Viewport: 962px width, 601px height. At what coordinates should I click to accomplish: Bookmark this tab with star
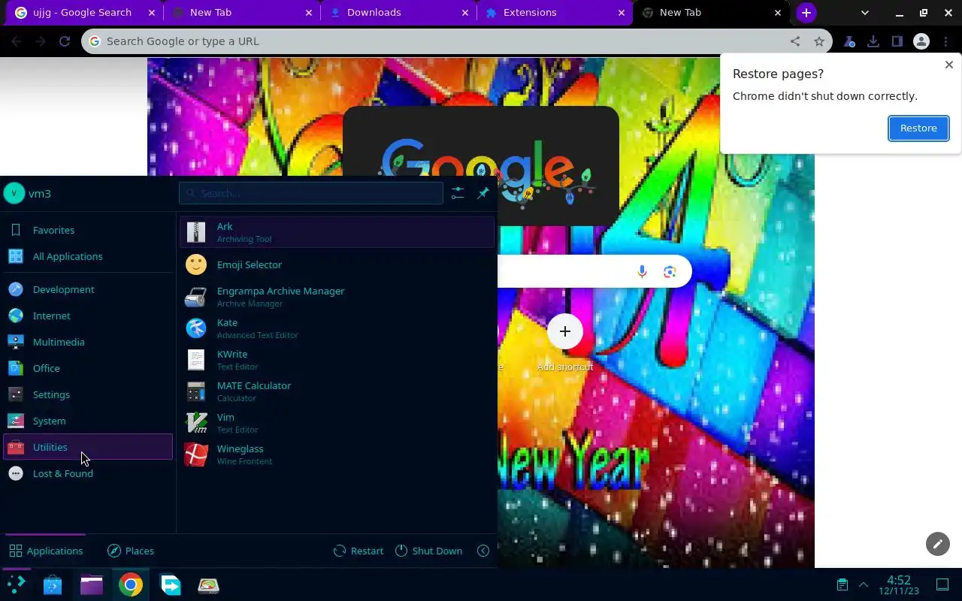pos(819,41)
